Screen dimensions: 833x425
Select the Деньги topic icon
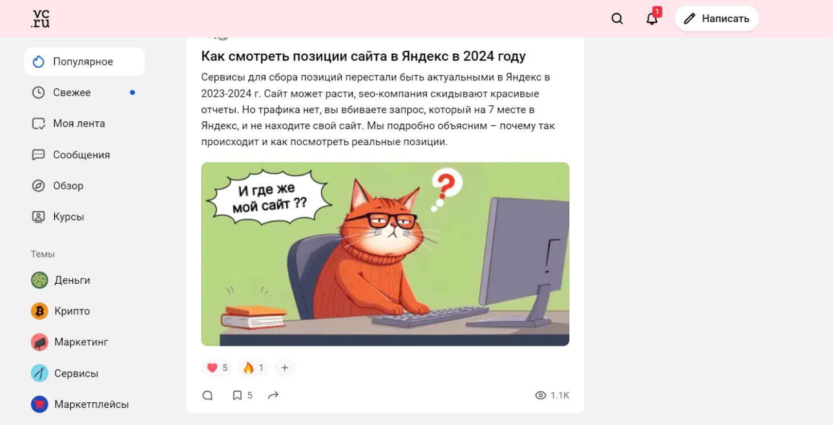[x=39, y=280]
